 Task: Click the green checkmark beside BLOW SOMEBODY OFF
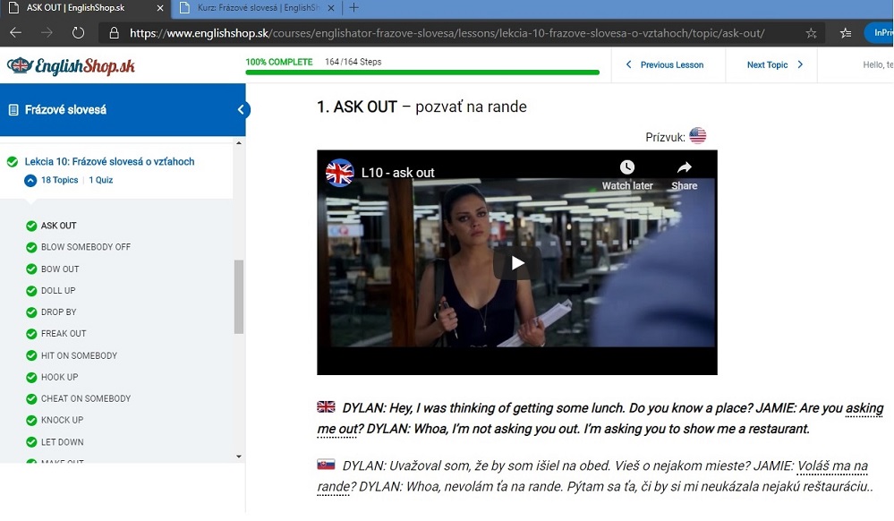click(31, 247)
